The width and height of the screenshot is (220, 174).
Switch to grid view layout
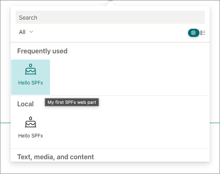pyautogui.click(x=193, y=33)
